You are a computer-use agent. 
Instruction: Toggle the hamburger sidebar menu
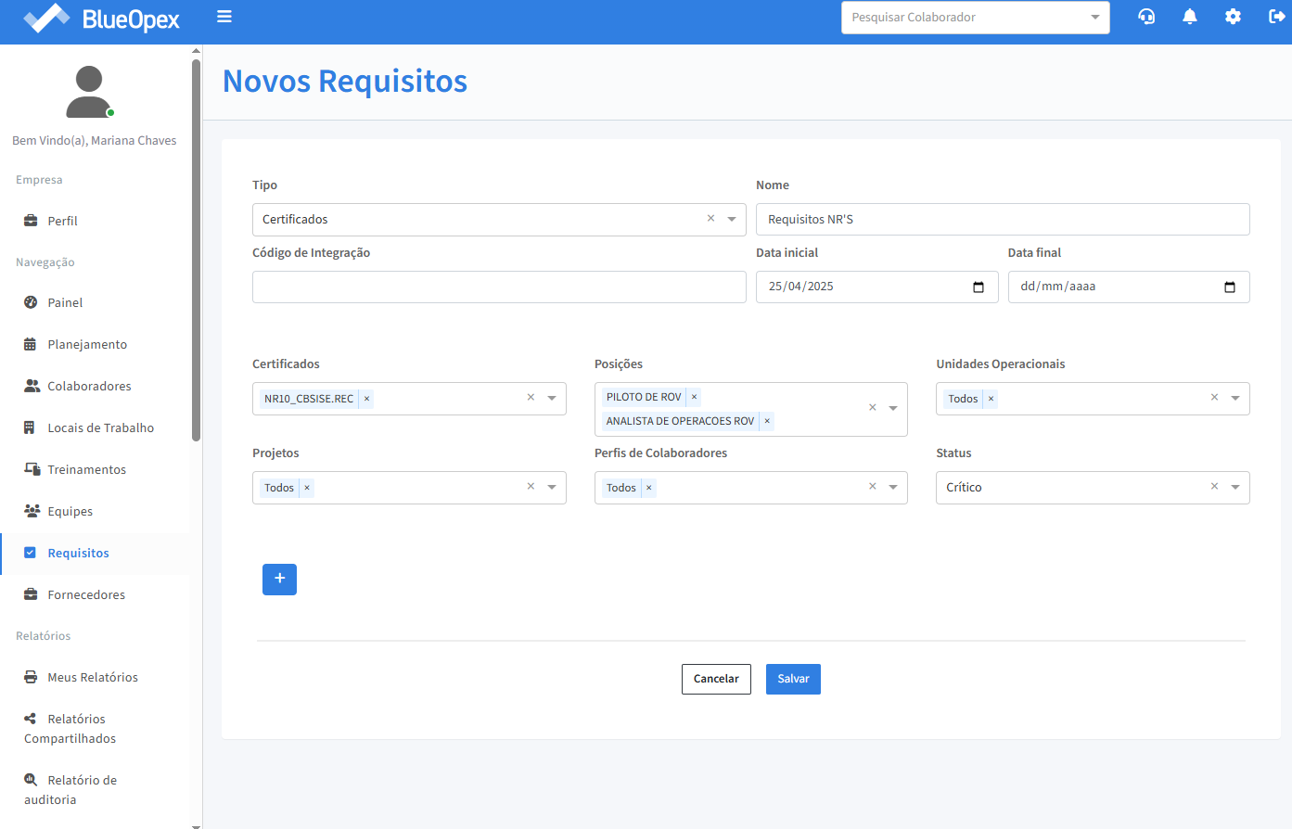point(224,17)
